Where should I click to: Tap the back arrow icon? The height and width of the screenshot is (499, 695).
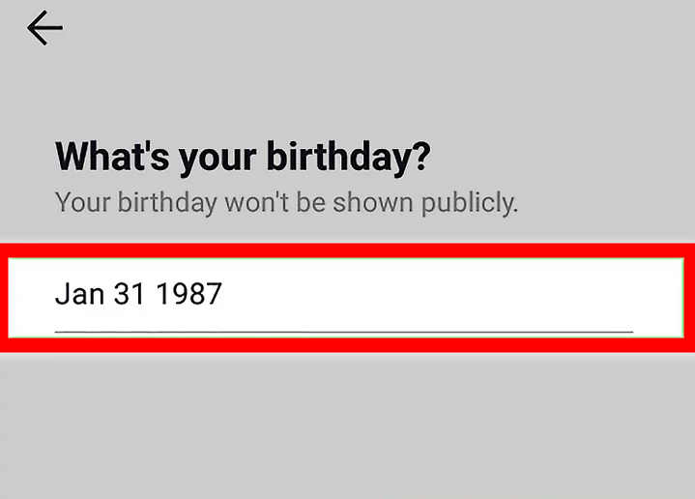[44, 29]
